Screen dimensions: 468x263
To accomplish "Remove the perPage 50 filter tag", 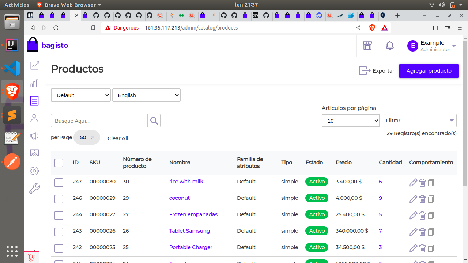I will [93, 137].
